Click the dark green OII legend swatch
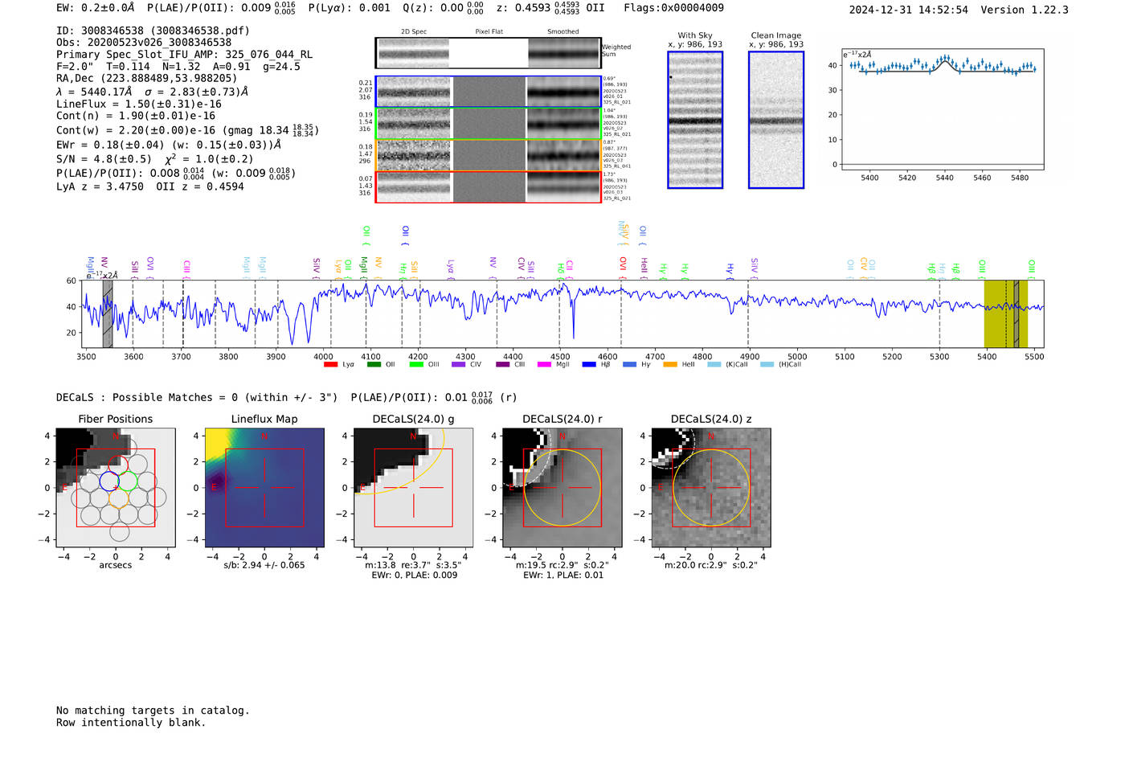Screen dimensions: 1125x766 point(374,365)
